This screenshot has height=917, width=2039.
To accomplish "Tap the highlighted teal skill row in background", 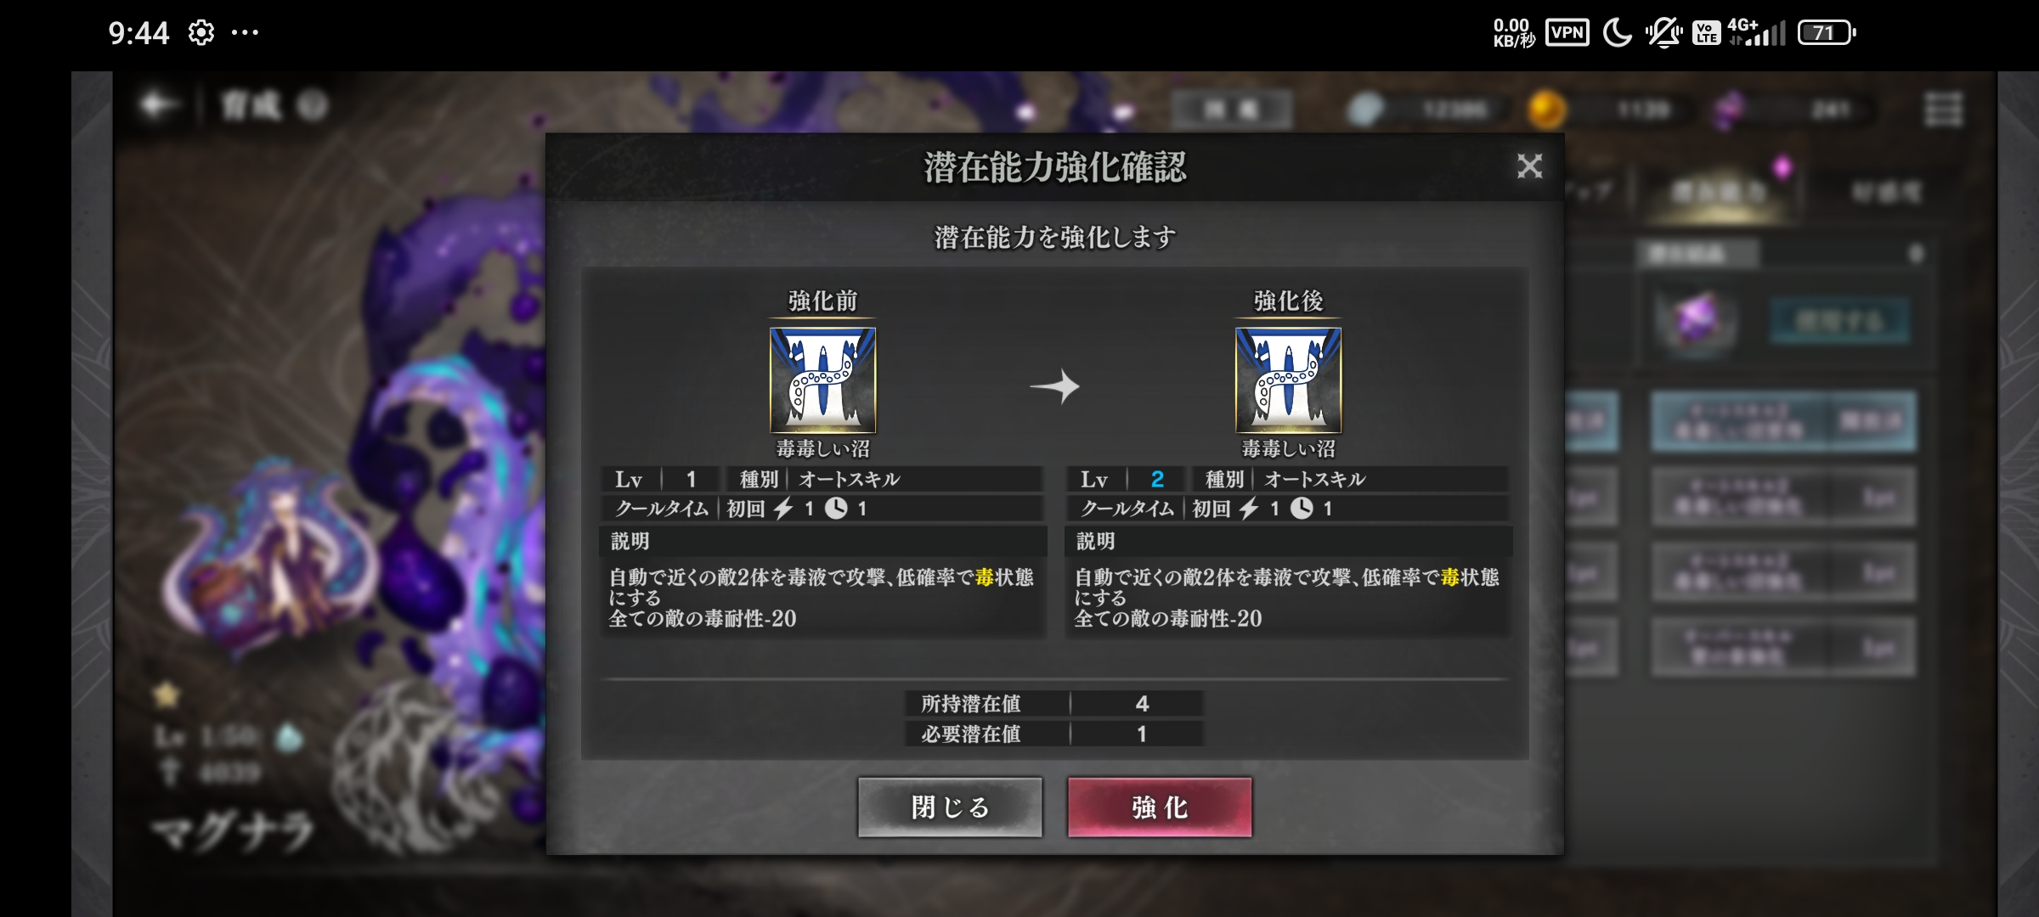I will click(x=1783, y=421).
